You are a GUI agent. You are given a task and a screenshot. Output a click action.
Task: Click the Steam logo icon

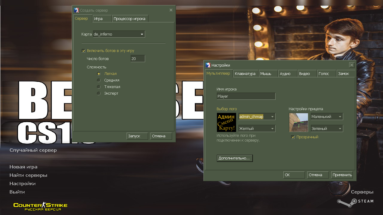click(x=343, y=202)
